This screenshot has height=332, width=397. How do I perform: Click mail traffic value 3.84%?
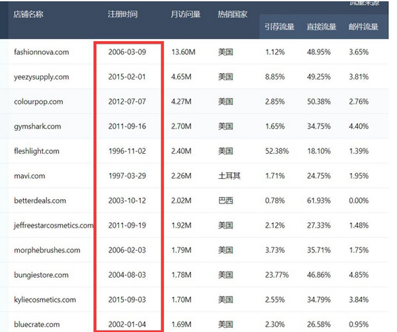tap(359, 300)
